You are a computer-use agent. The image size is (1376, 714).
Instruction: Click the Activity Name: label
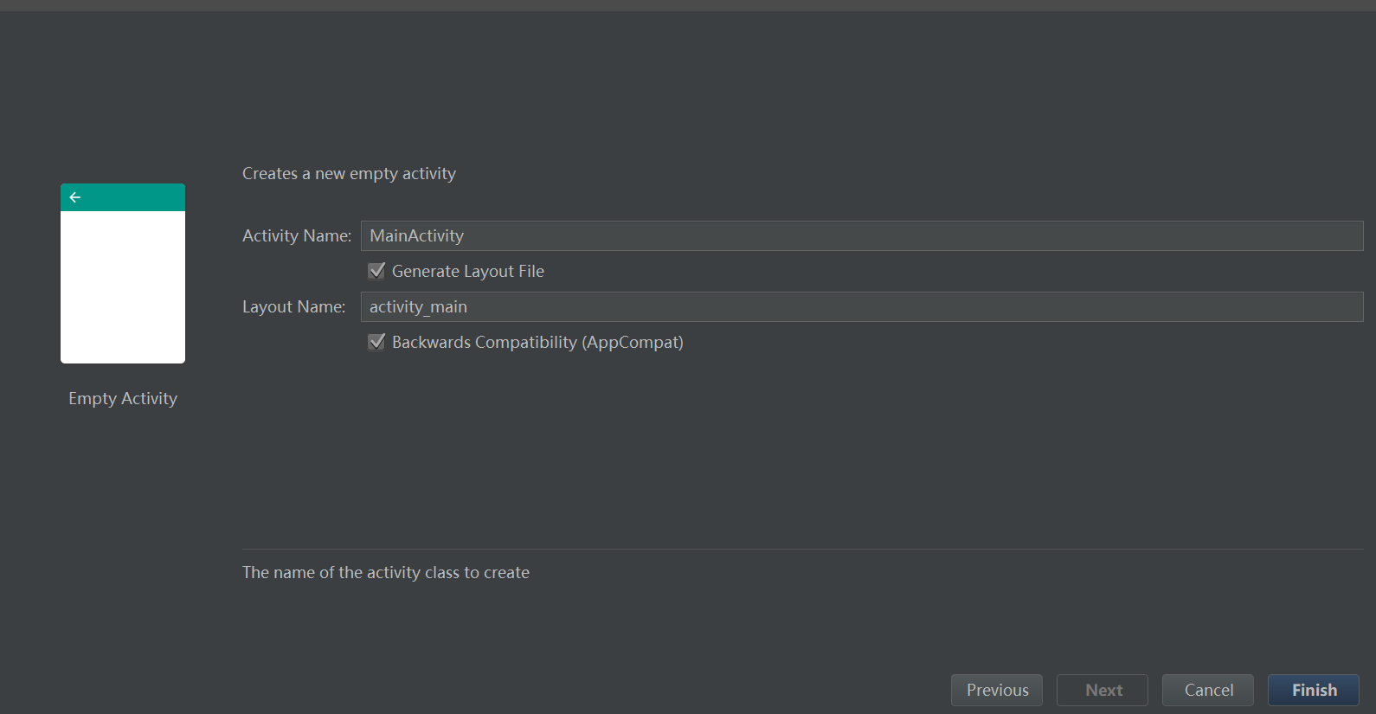(x=296, y=235)
